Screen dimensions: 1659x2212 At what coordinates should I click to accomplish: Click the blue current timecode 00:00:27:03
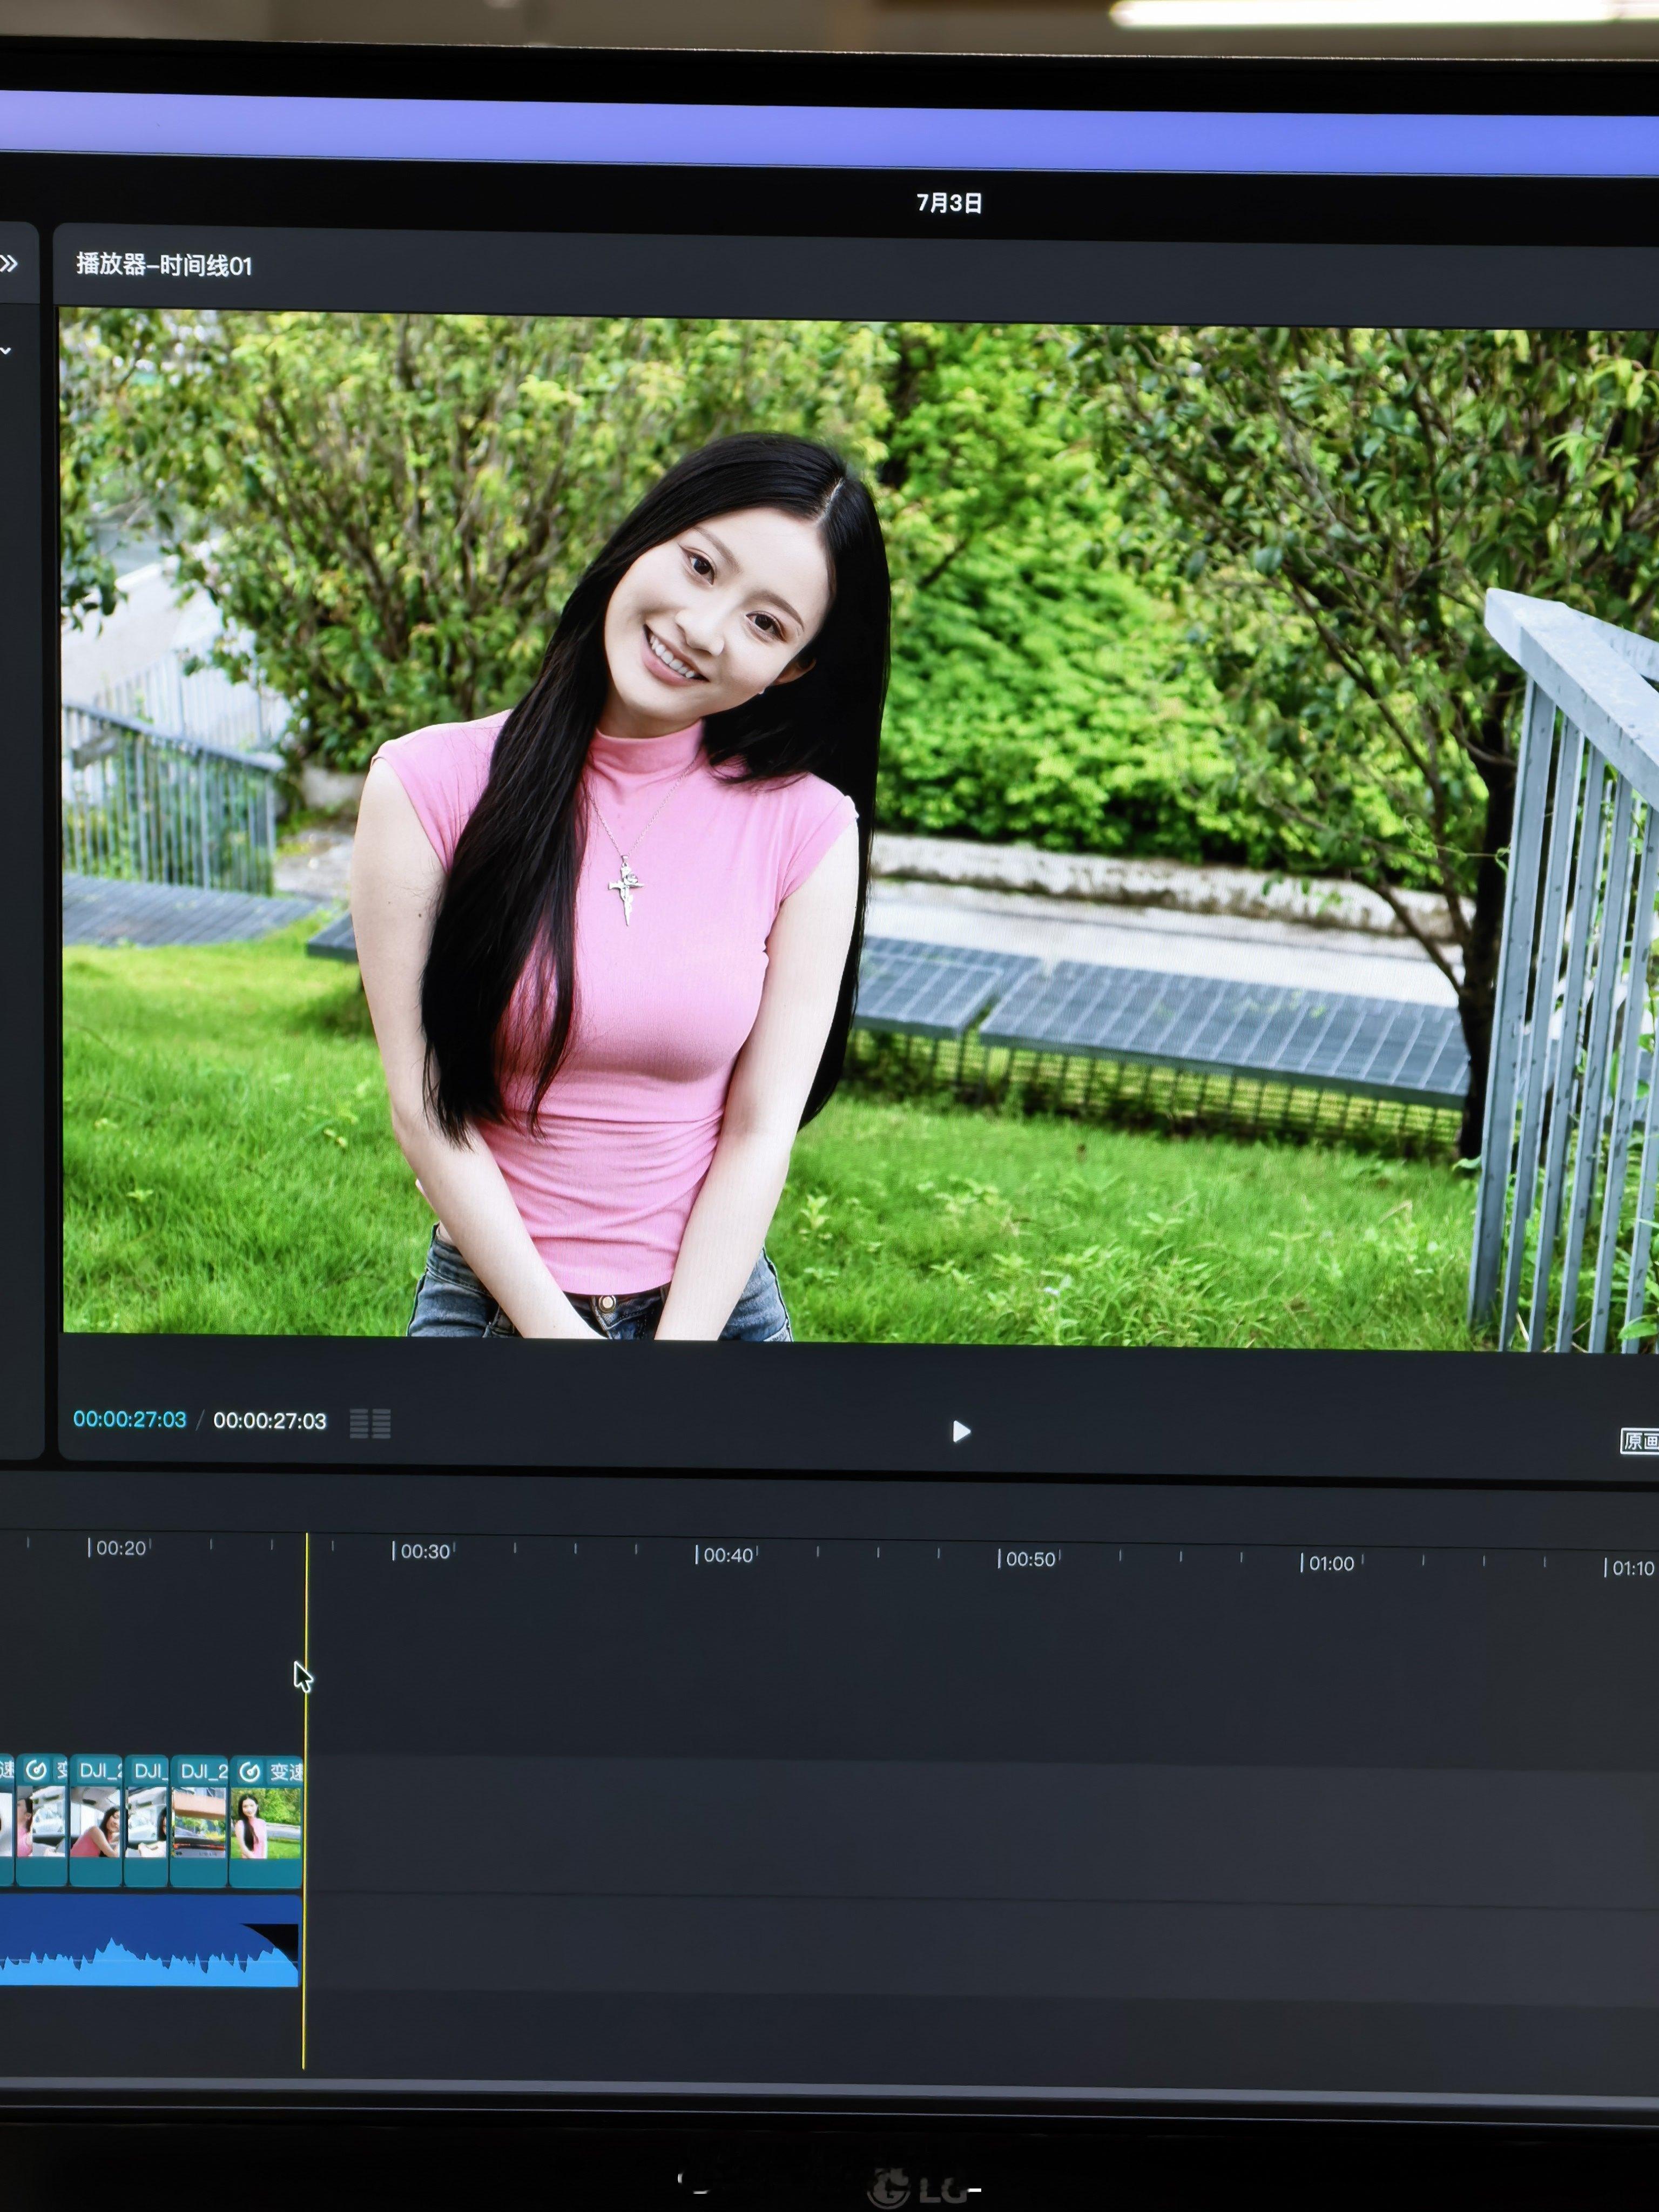(130, 1419)
